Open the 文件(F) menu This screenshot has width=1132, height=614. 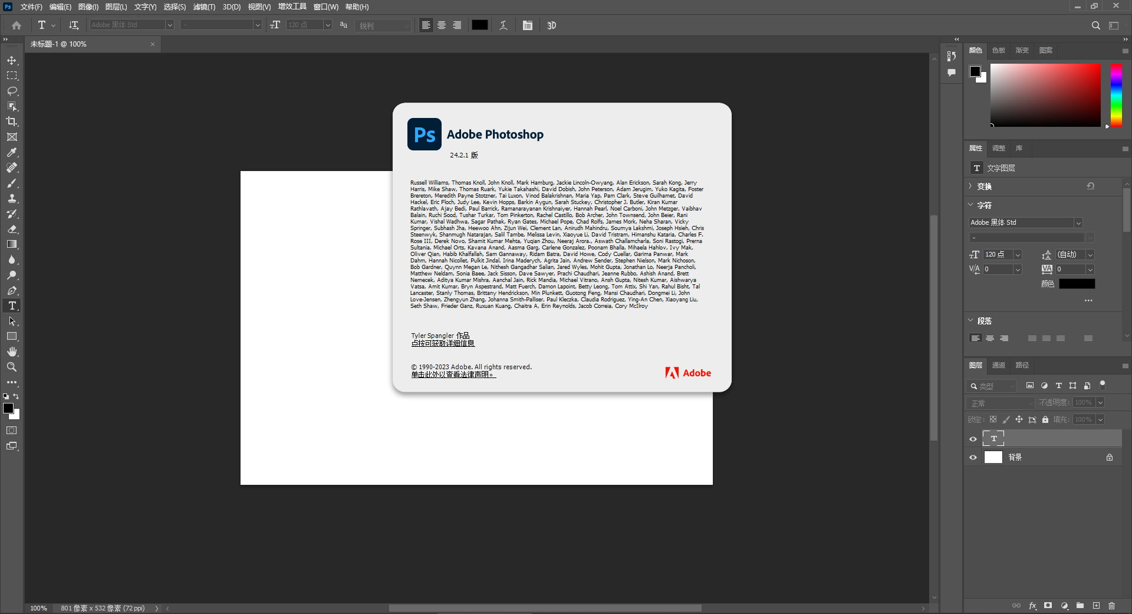(31, 7)
